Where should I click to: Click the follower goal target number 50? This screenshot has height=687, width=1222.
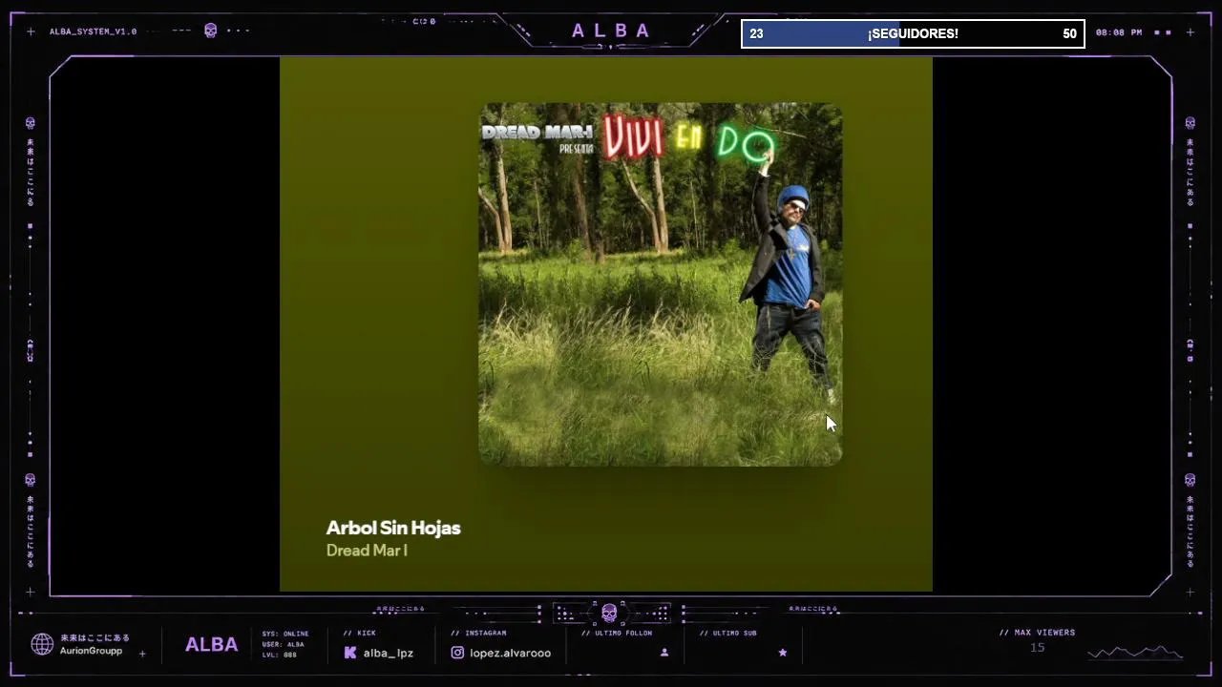(1069, 34)
